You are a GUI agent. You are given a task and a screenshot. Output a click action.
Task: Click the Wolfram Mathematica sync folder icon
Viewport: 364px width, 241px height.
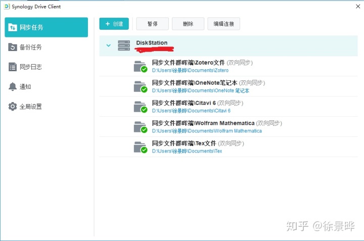point(140,127)
